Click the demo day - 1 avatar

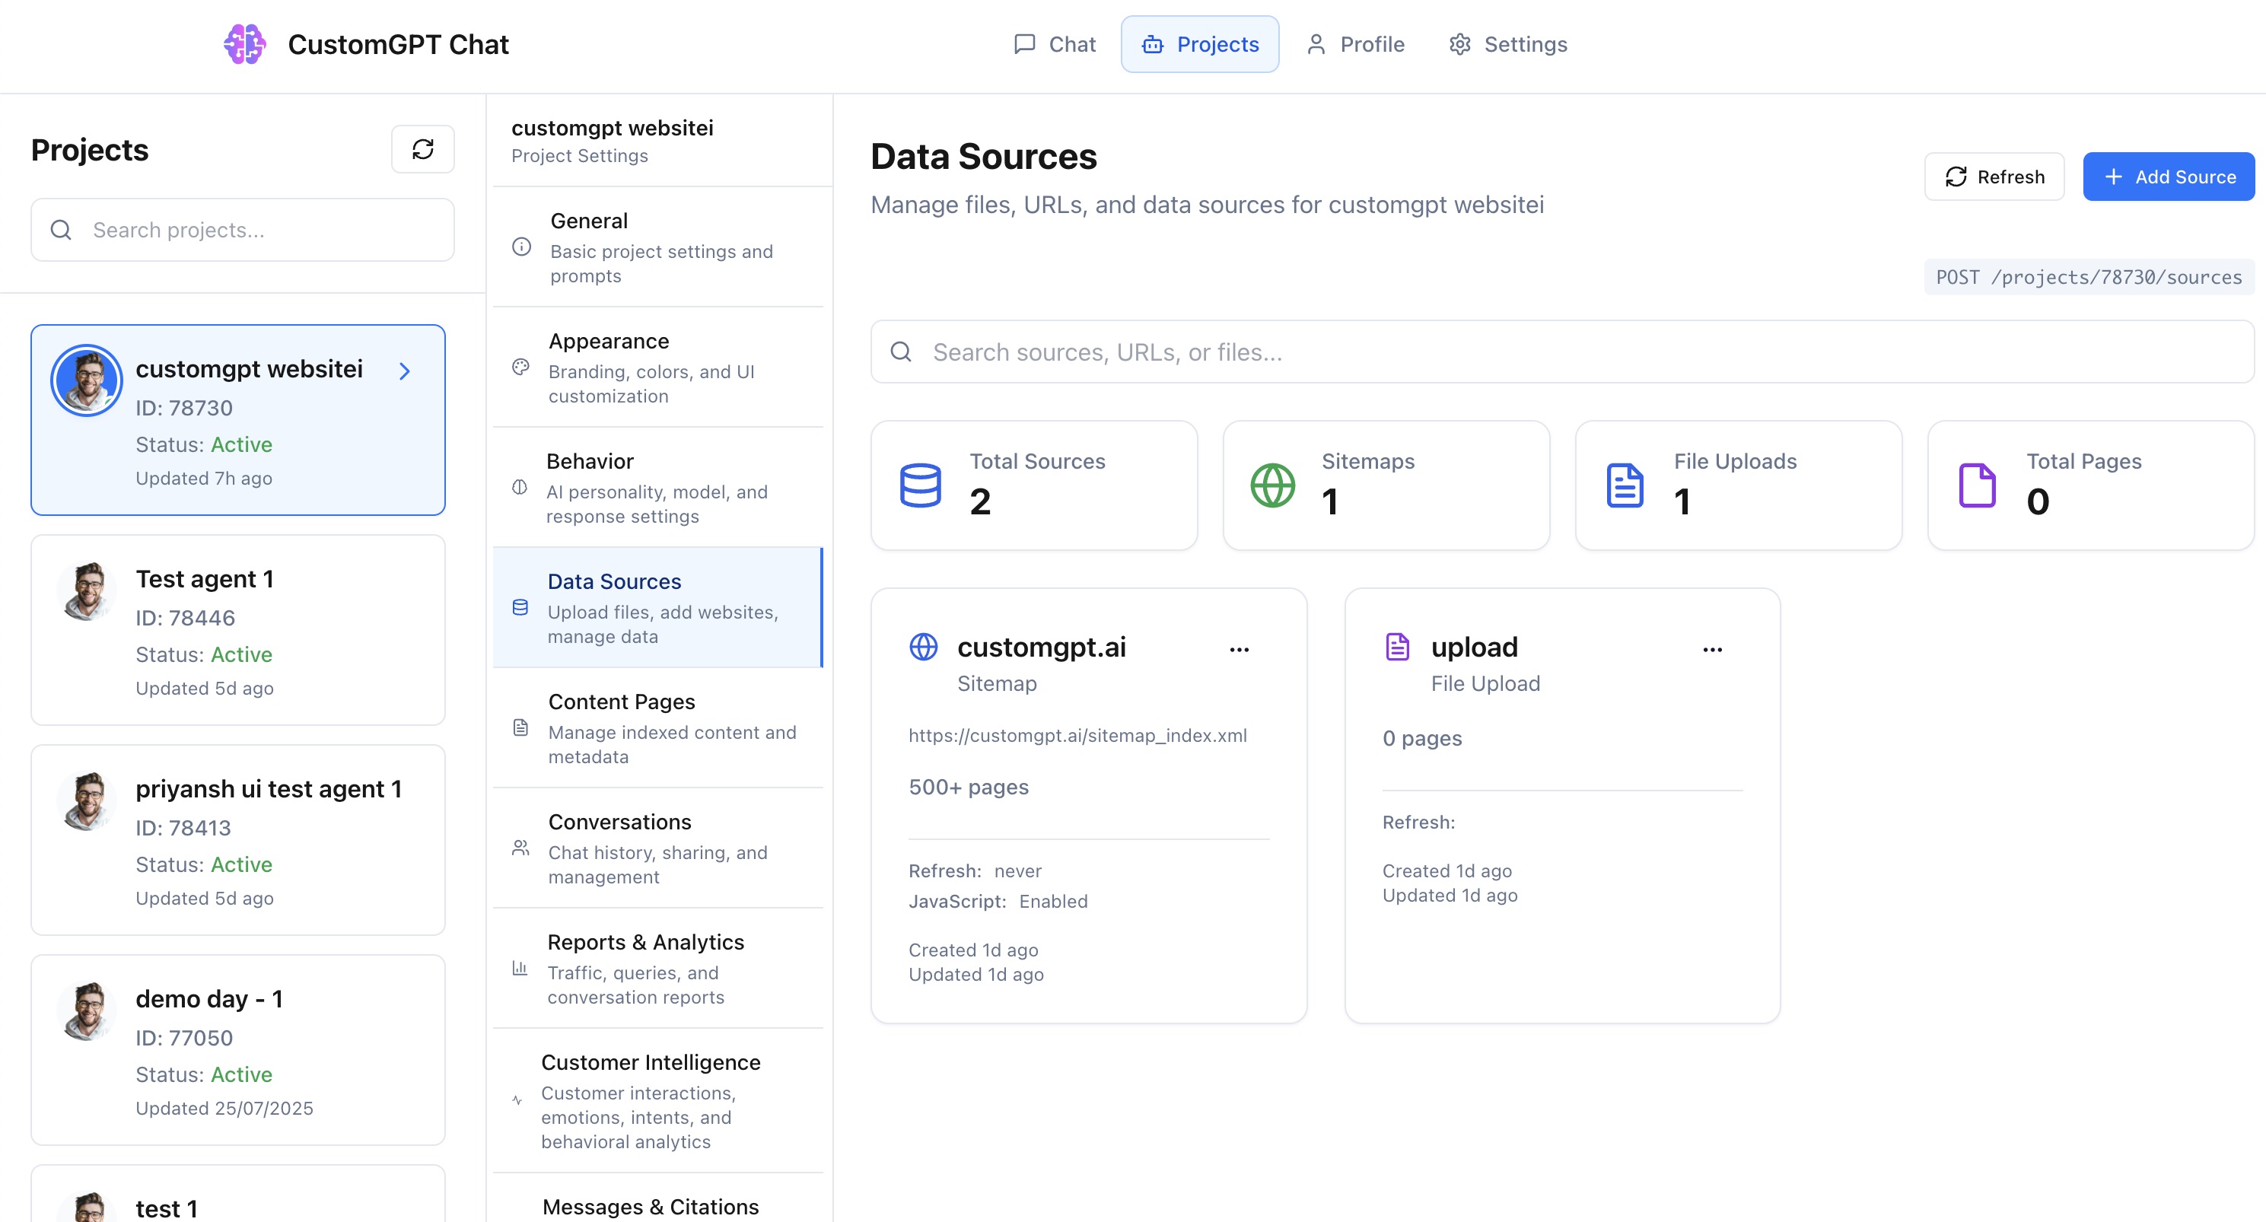tap(86, 1011)
